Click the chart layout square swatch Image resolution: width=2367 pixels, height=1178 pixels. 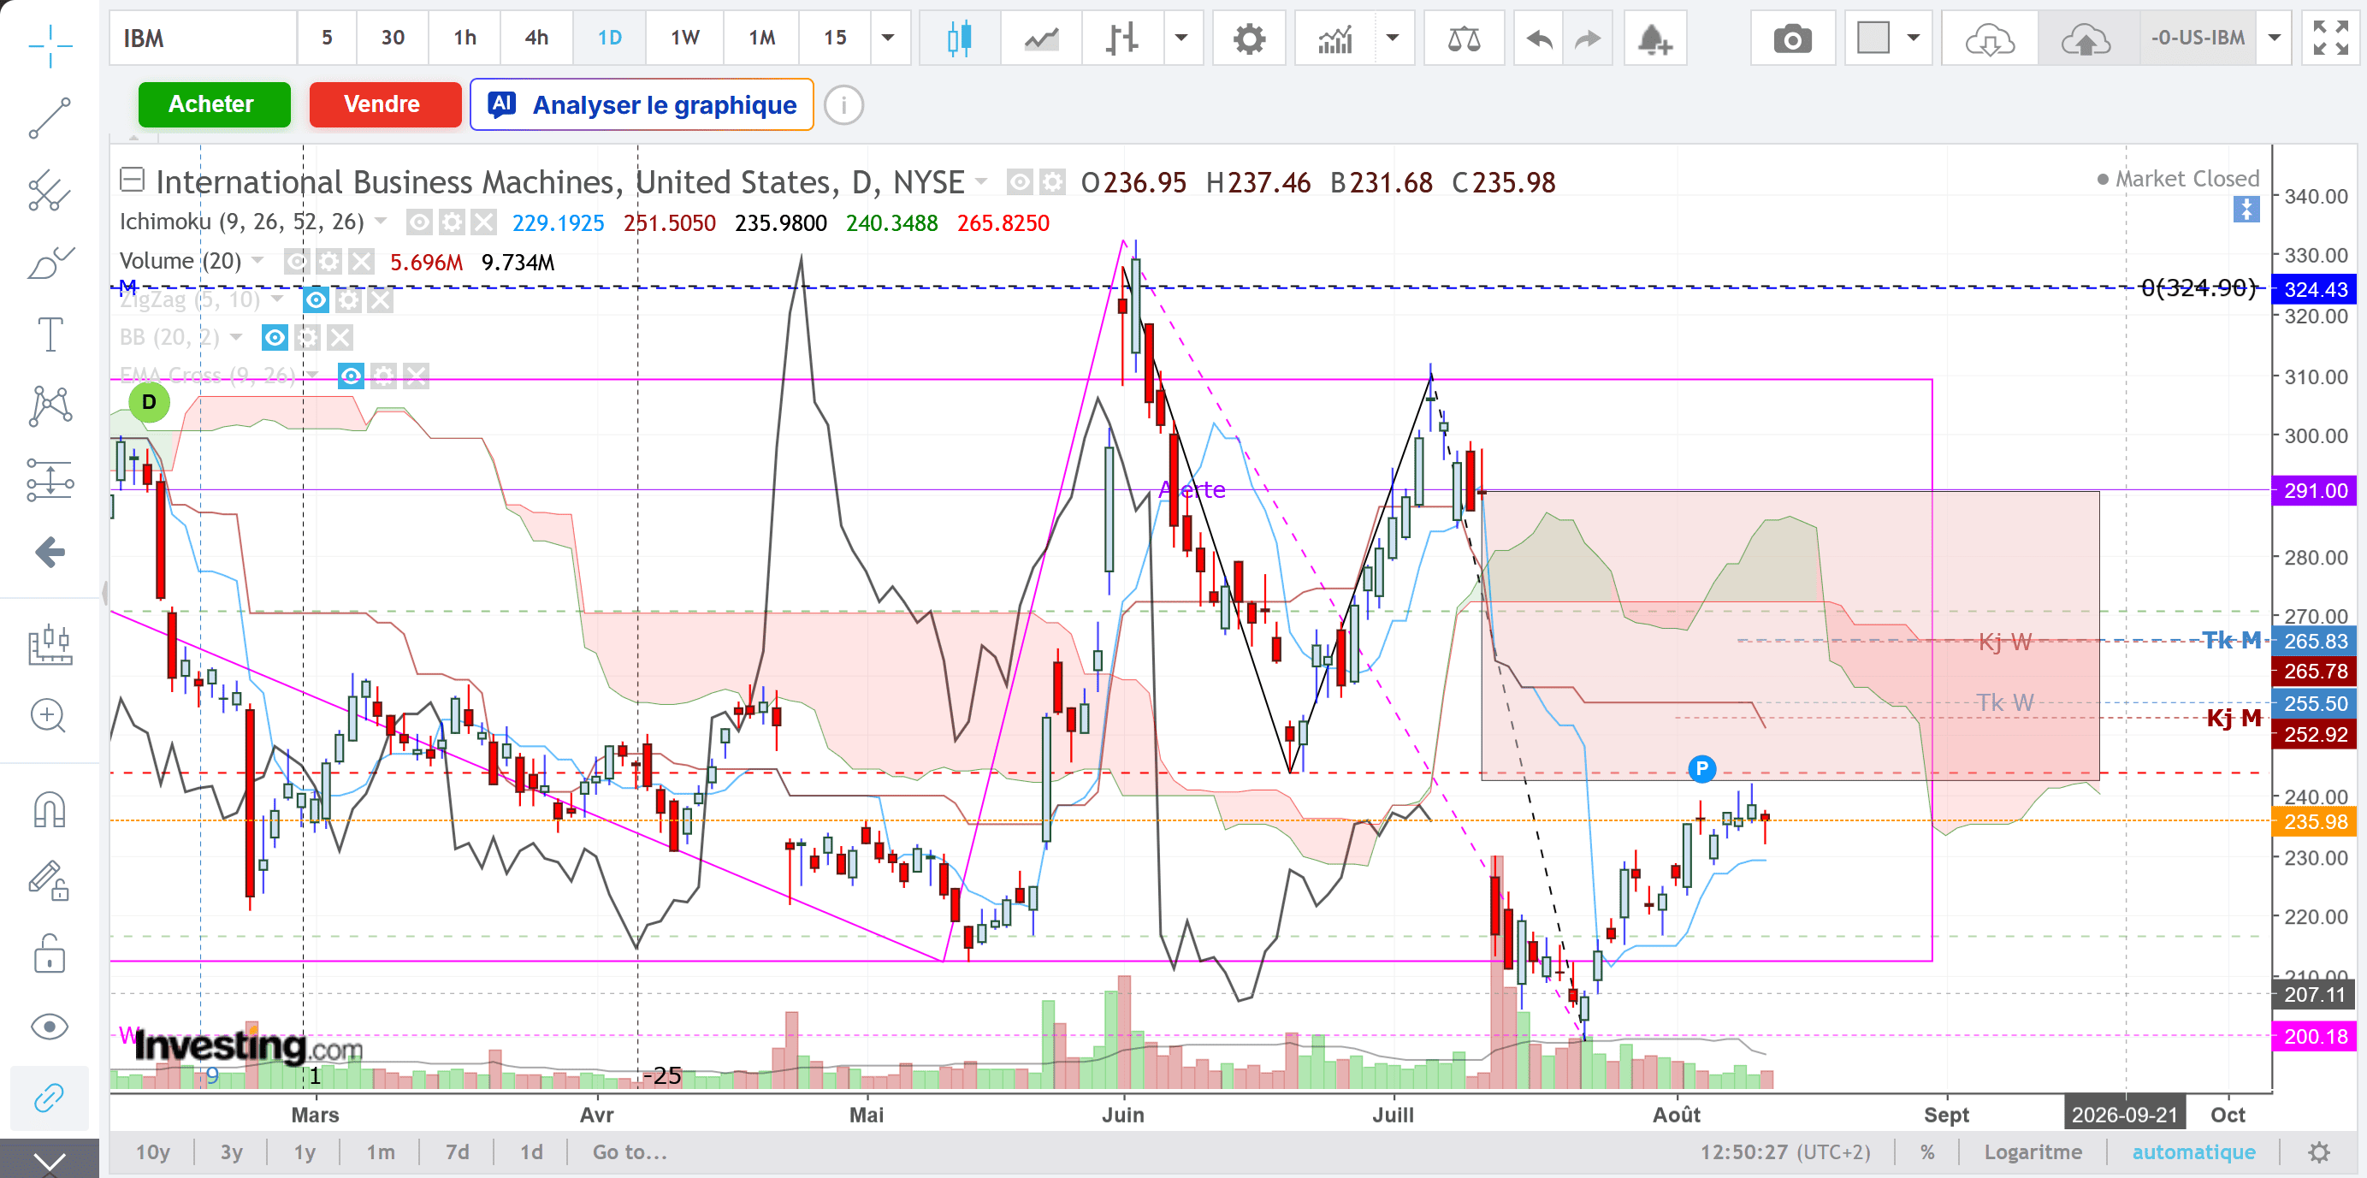pyautogui.click(x=1873, y=38)
